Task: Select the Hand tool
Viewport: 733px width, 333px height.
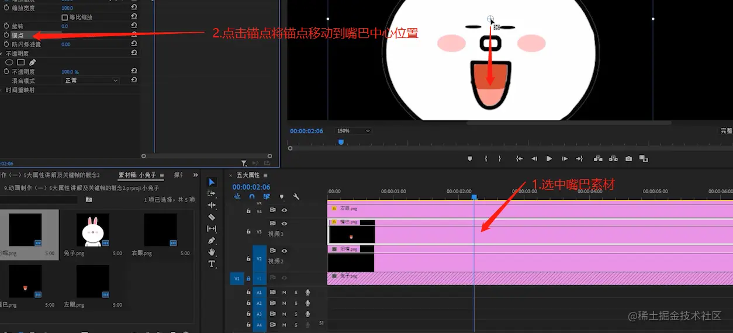Action: point(212,252)
